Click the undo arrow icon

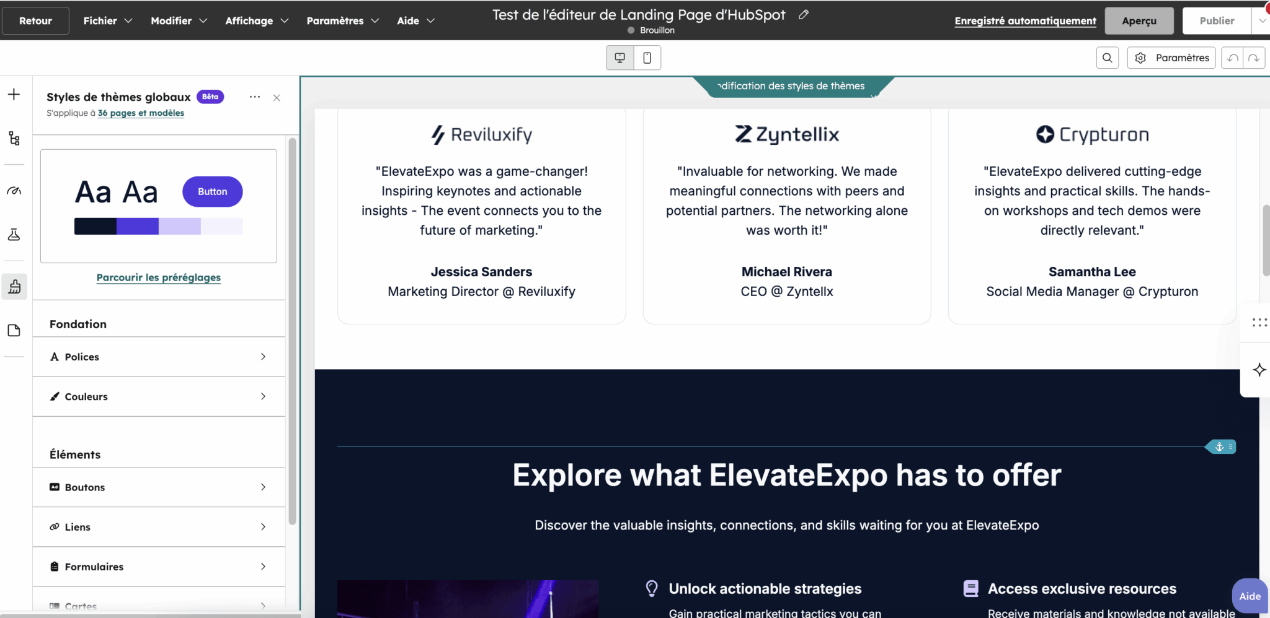pos(1233,58)
